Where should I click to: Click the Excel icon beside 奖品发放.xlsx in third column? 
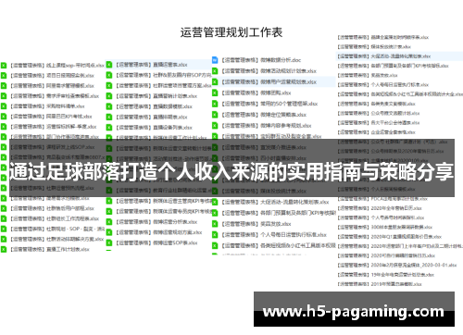point(215,224)
